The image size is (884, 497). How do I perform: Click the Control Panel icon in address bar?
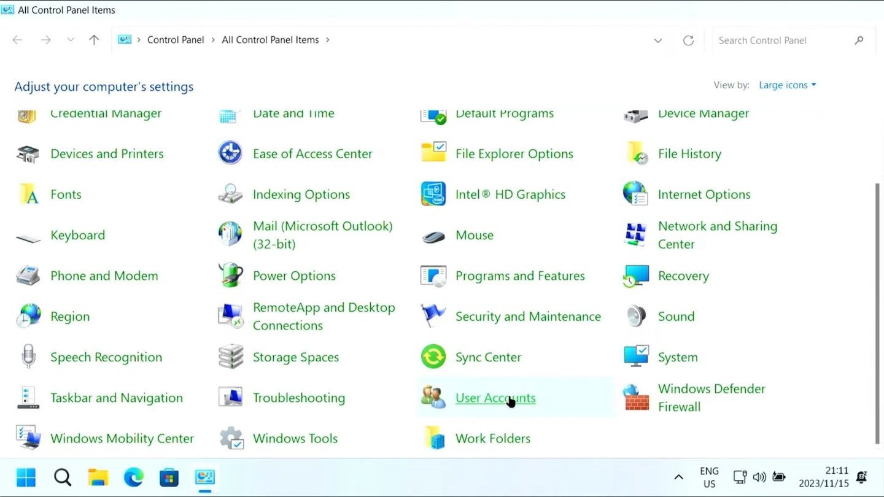coord(125,40)
